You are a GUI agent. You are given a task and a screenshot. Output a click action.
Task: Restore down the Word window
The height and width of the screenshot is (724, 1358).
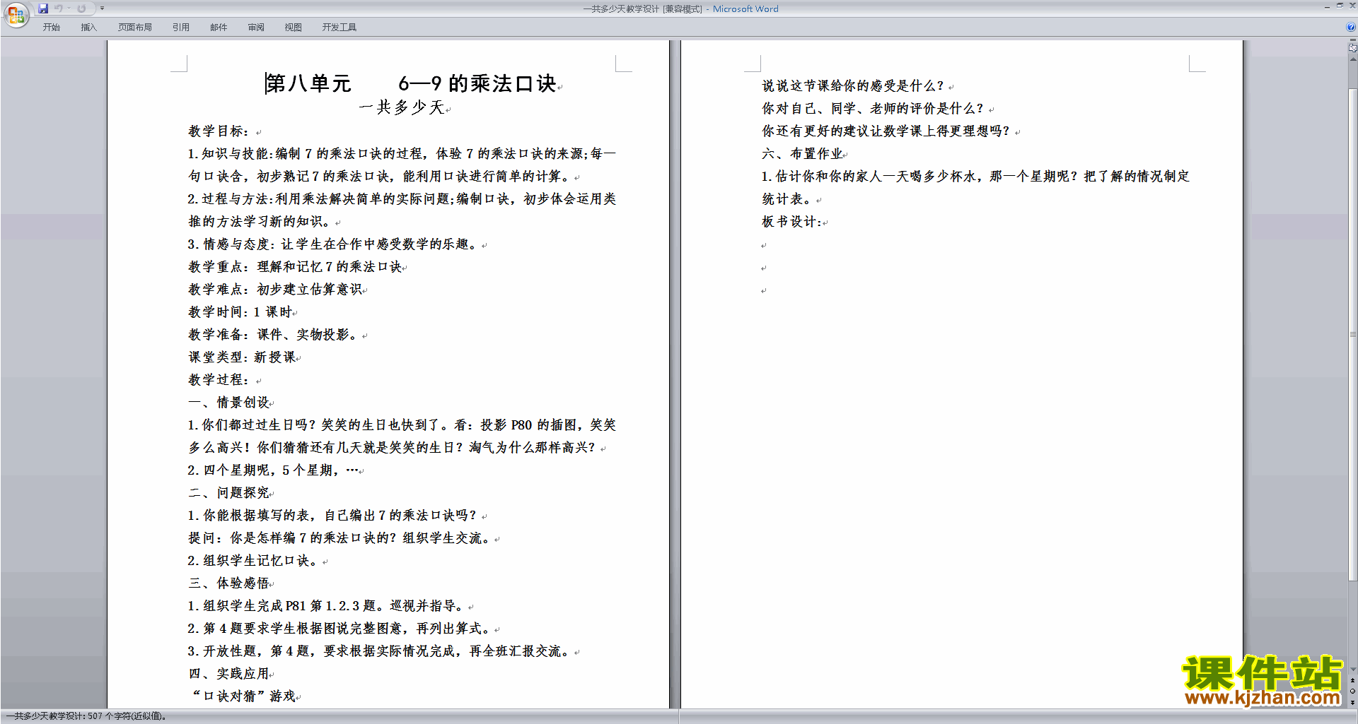1340,6
